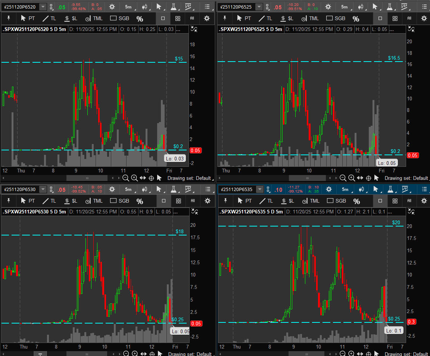Click the chart style candlestick icon in the P6525 panel
The height and width of the screenshot is (356, 430).
point(360,7)
